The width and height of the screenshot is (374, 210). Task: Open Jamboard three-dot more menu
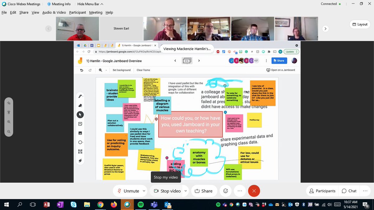(266, 61)
